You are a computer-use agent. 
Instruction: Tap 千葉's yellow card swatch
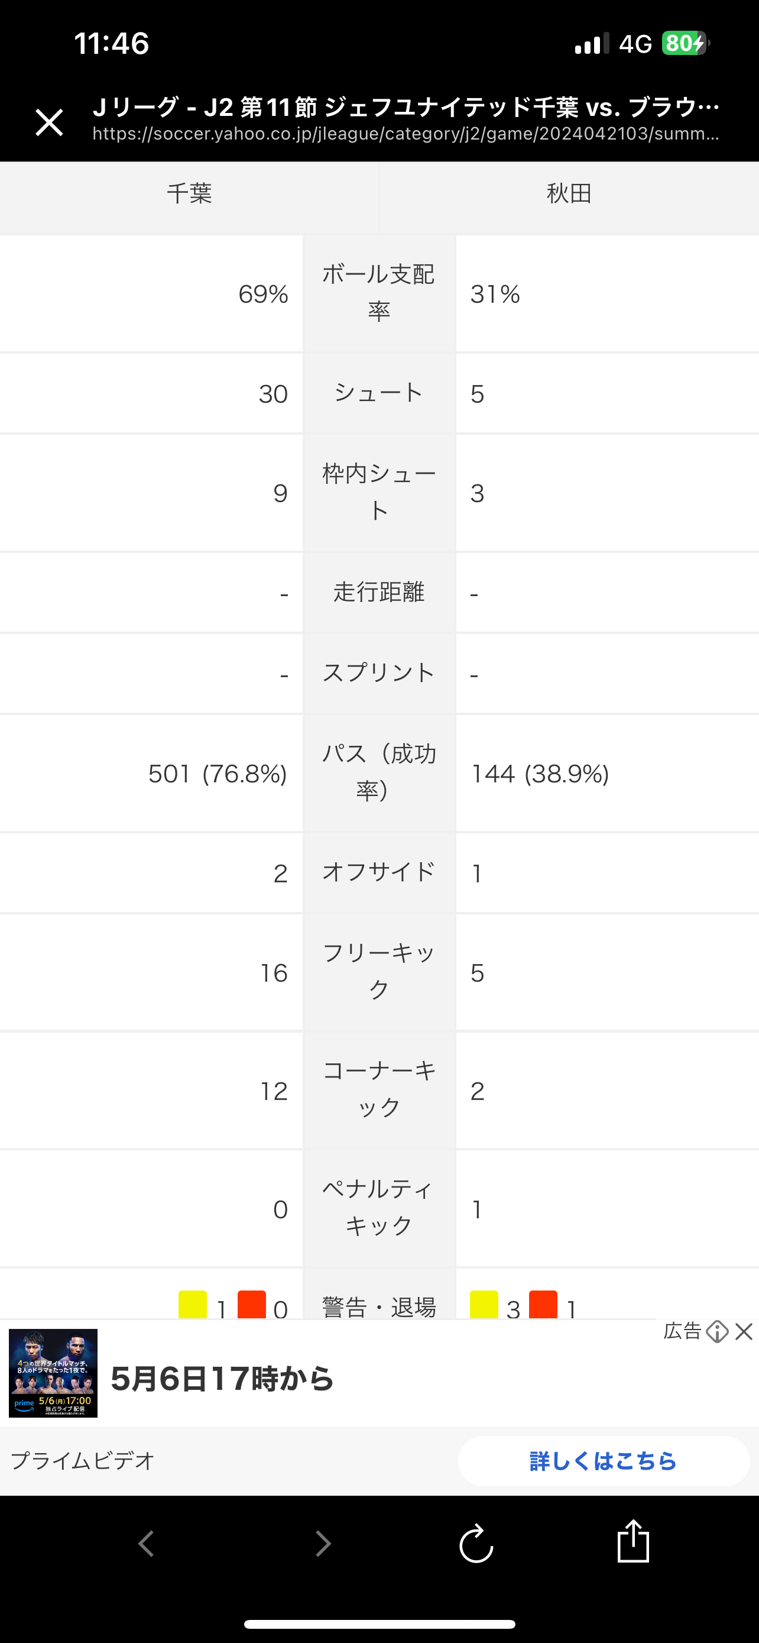193,1304
